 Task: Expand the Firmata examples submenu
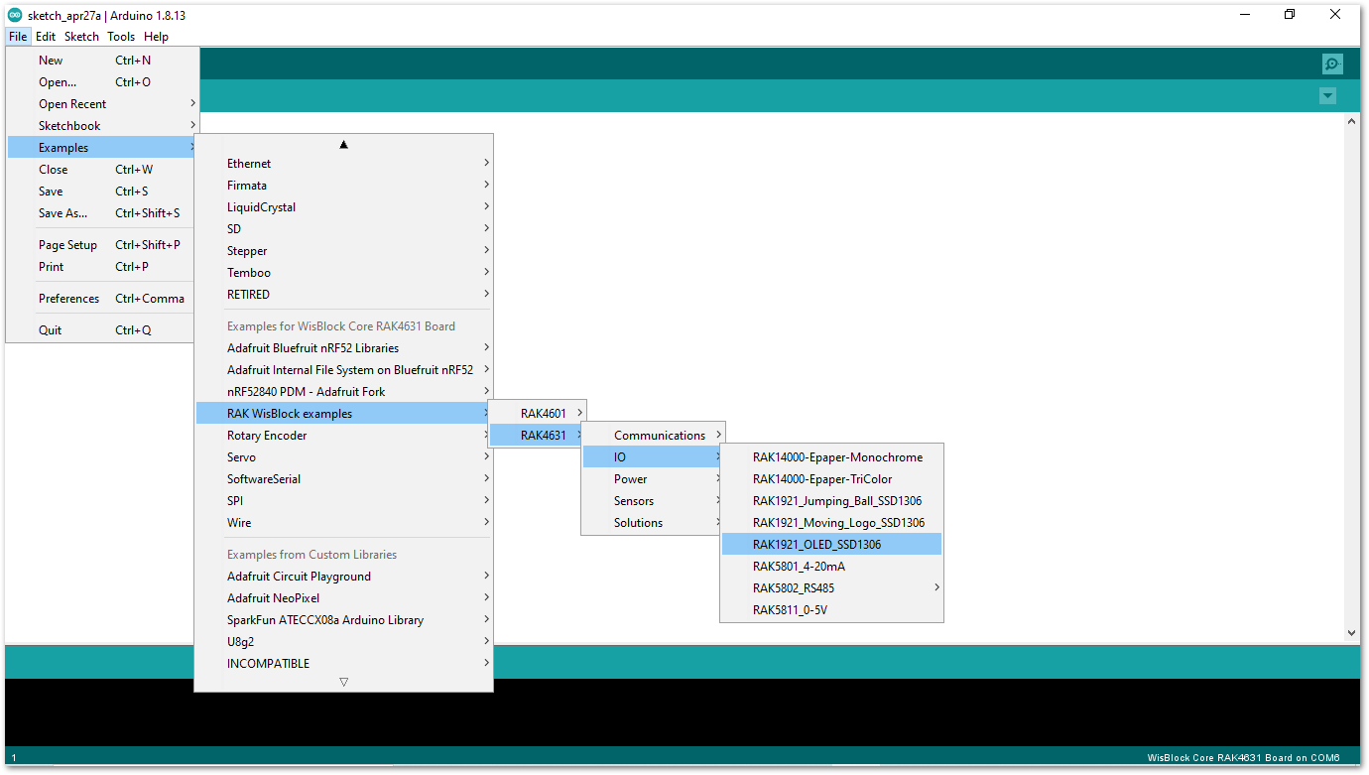coord(343,186)
